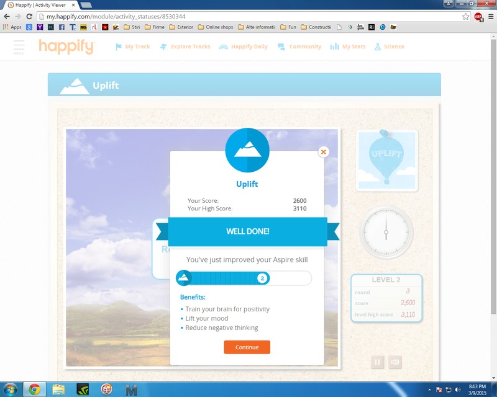Click the browser Forward arrow

[18, 17]
